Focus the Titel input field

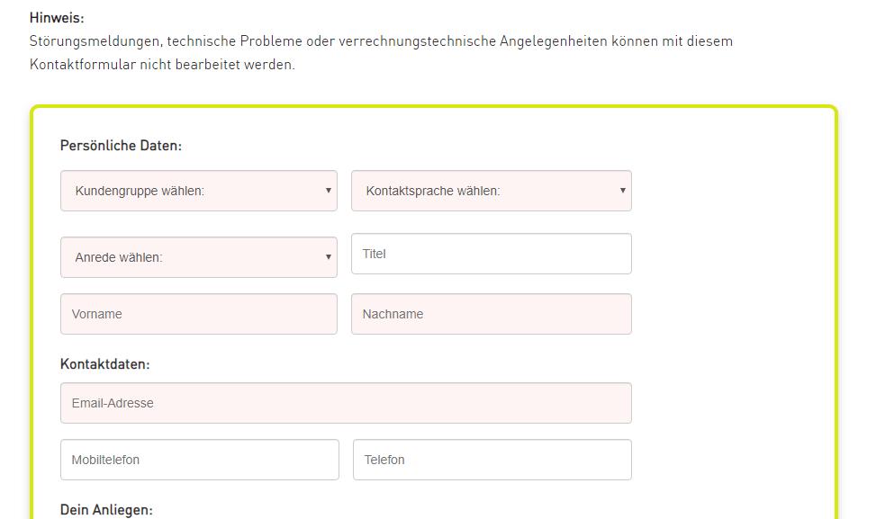491,254
